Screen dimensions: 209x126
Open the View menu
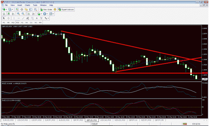pyautogui.click(x=12, y=5)
